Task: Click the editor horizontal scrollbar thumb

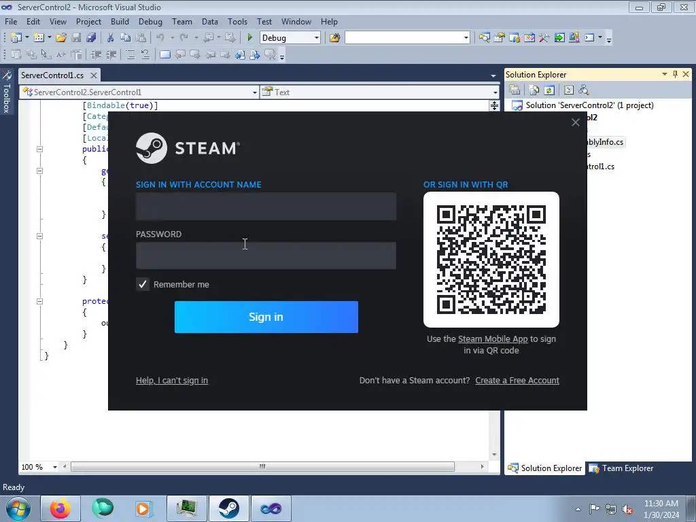Action: click(262, 466)
